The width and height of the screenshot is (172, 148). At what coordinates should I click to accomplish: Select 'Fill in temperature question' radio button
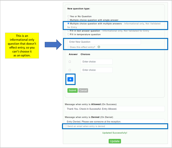(x=68, y=34)
